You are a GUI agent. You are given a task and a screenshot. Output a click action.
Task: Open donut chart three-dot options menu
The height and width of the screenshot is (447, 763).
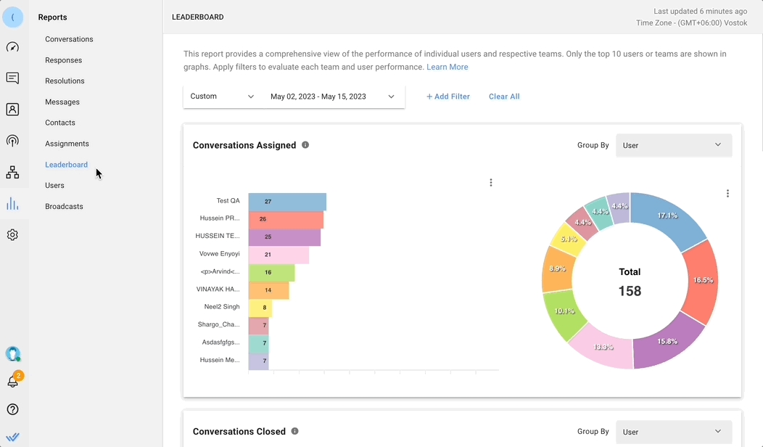(727, 193)
